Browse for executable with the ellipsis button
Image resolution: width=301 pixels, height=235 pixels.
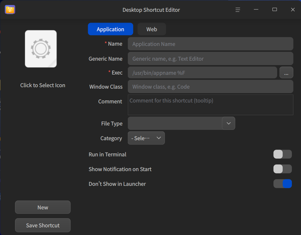(286, 72)
